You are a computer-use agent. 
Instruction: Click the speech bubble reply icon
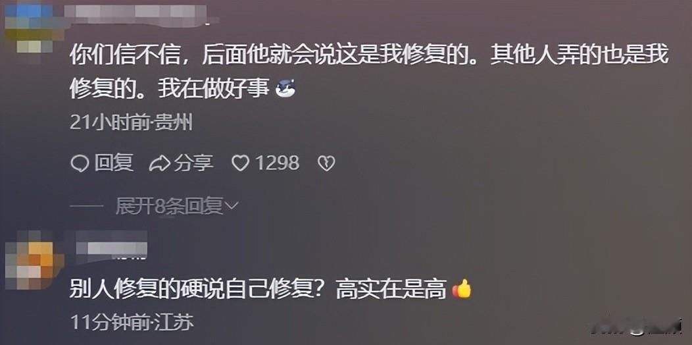80,164
